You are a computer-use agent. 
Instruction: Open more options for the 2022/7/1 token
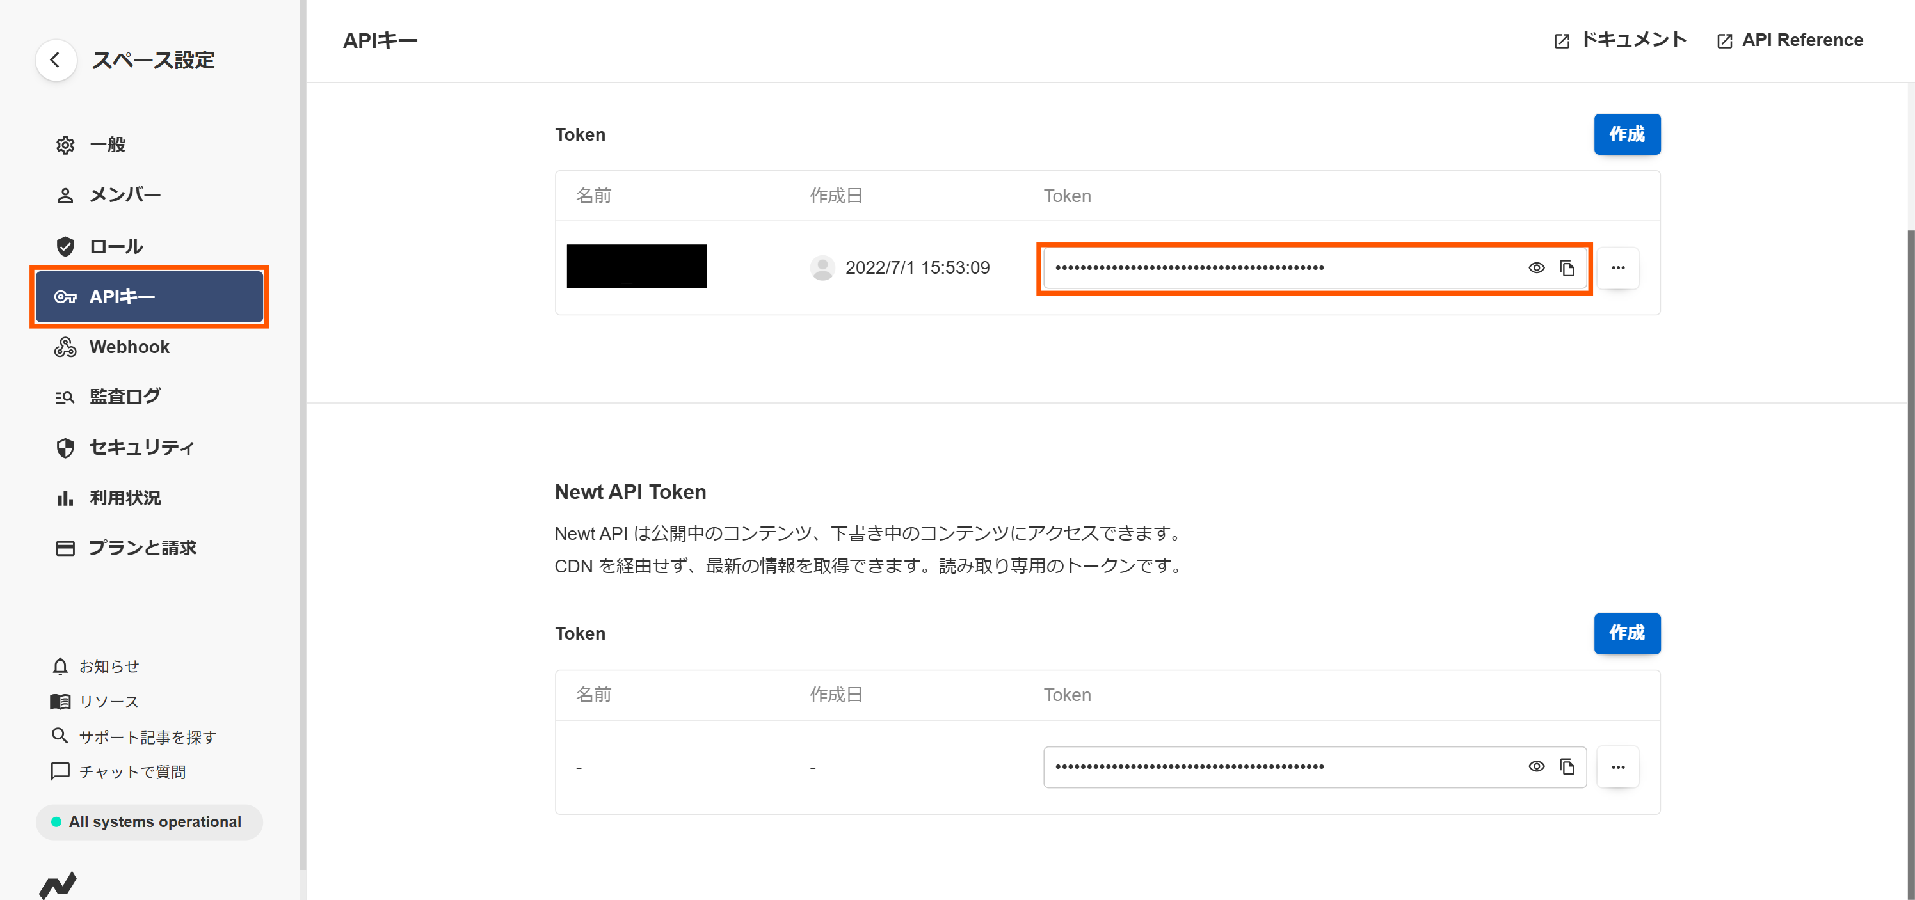click(1619, 267)
